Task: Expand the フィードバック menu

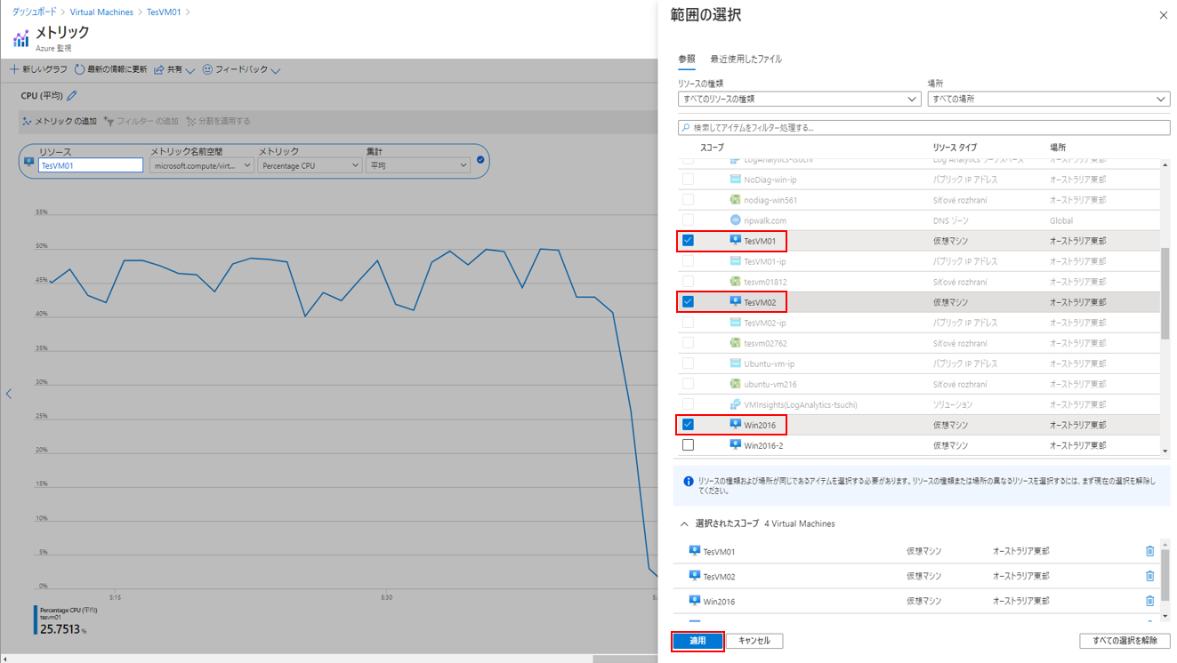Action: click(241, 69)
